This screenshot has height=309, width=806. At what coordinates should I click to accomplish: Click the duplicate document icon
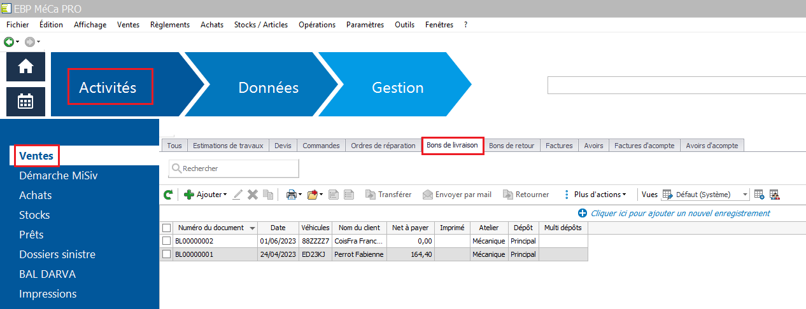(x=268, y=195)
